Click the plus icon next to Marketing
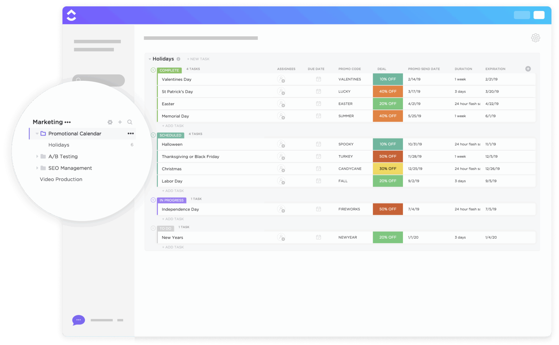This screenshot has height=345, width=559. pyautogui.click(x=120, y=122)
